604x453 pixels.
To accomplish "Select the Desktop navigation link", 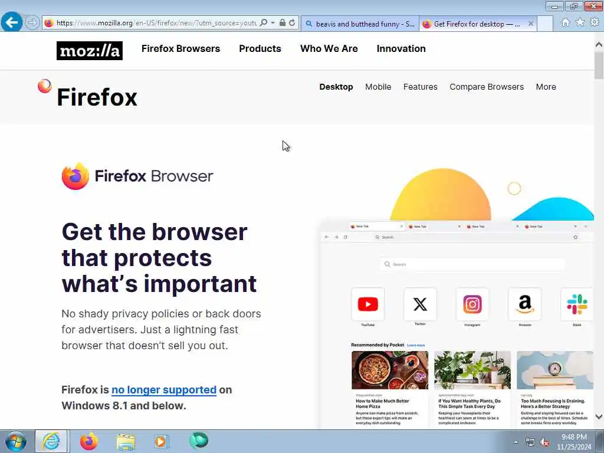I will click(x=336, y=87).
